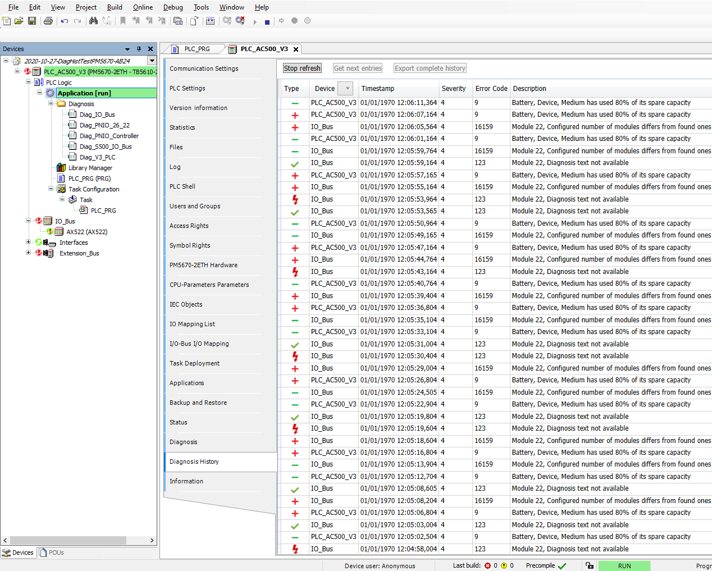Open the Device column filter dropdown

pyautogui.click(x=348, y=89)
